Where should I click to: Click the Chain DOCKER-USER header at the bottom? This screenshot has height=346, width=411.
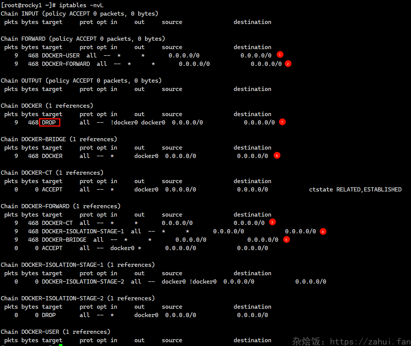point(56,332)
